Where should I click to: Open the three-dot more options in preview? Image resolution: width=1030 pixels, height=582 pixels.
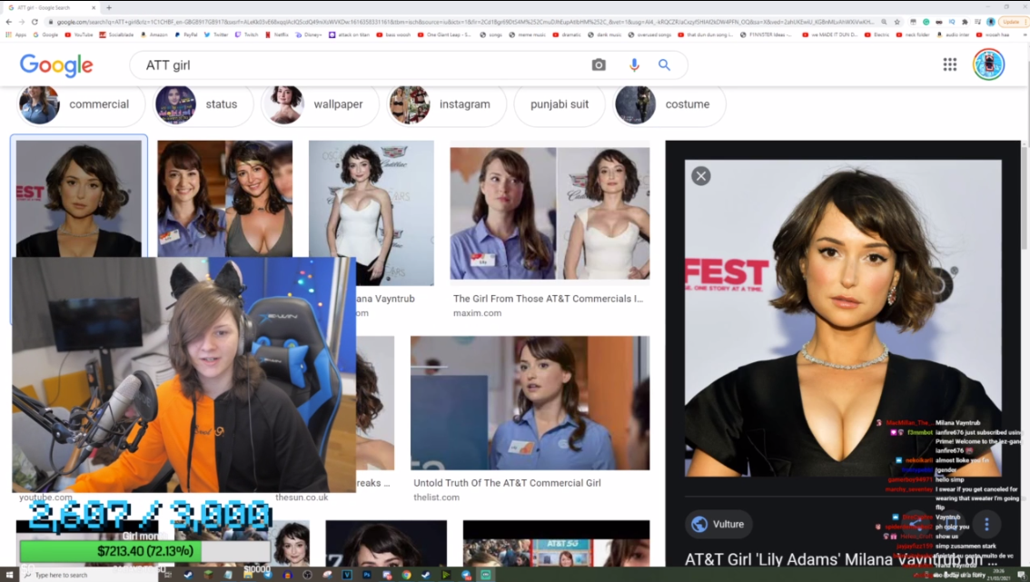click(x=986, y=524)
